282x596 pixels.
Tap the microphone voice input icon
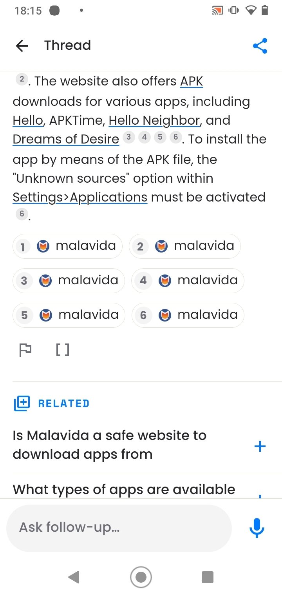coord(257,528)
